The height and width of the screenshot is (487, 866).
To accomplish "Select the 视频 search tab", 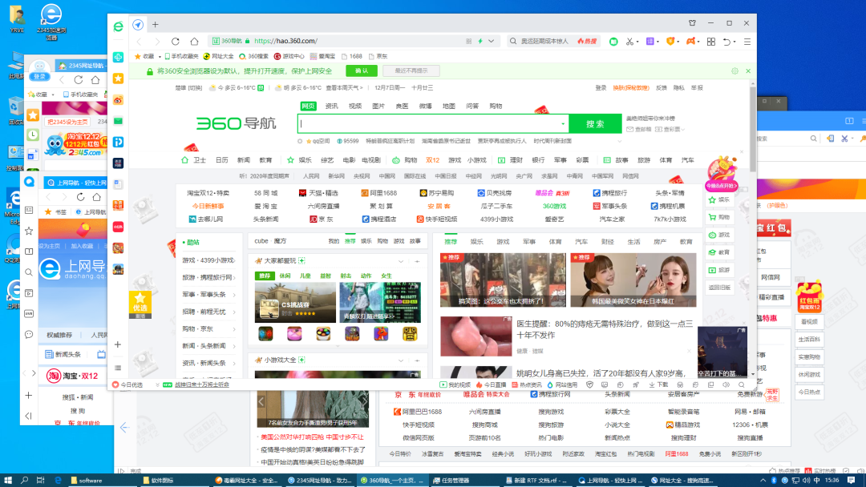I will coord(355,106).
